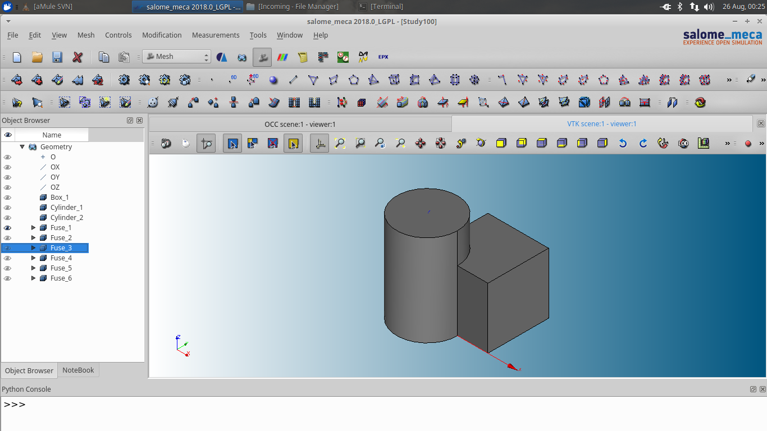Collapse the Geometry tree node

click(x=22, y=146)
